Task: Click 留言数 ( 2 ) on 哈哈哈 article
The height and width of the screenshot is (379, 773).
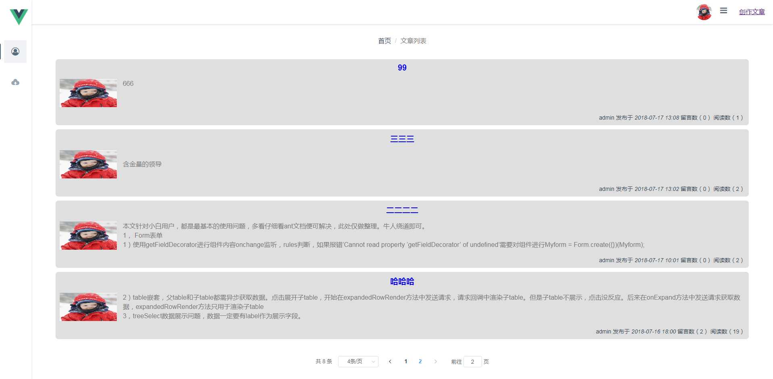Action: point(692,332)
